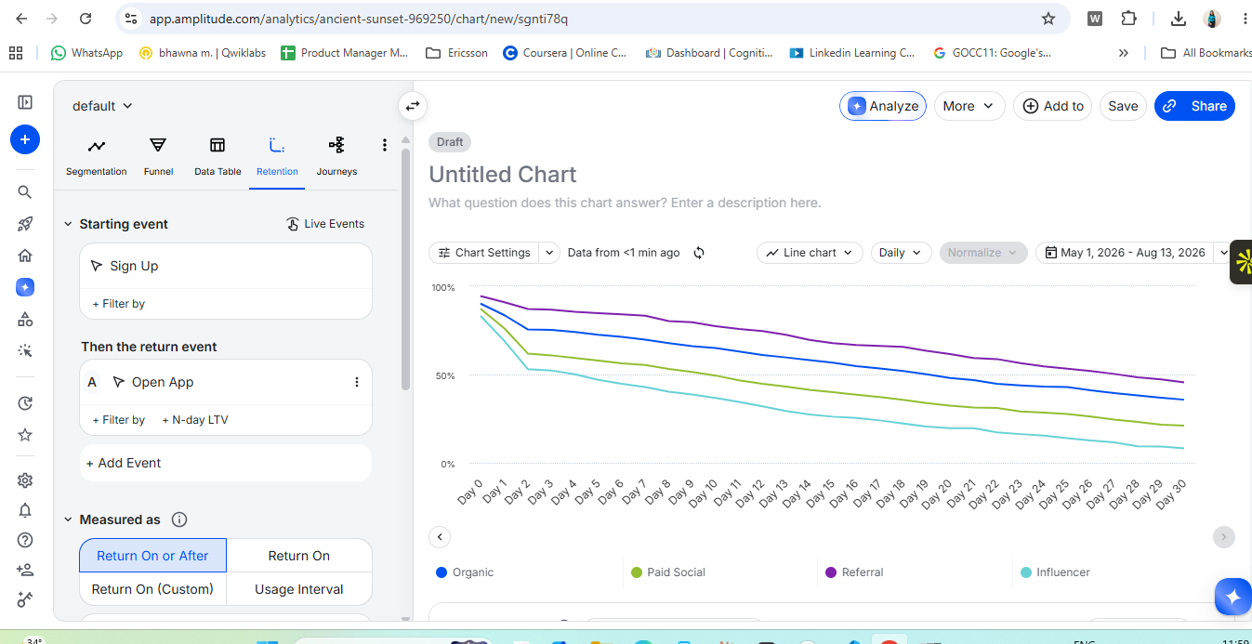The height and width of the screenshot is (644, 1252).
Task: Open Daily interval dropdown
Action: click(x=901, y=253)
